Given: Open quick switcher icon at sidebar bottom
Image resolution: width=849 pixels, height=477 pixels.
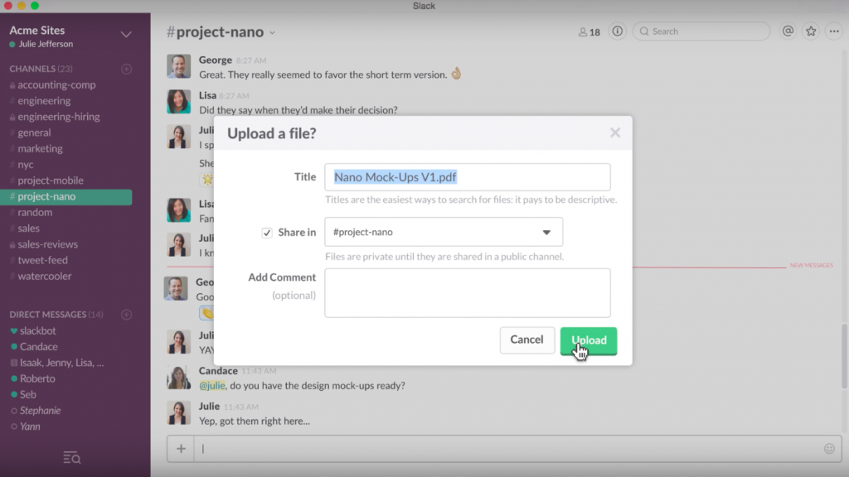Looking at the screenshot, I should point(72,457).
